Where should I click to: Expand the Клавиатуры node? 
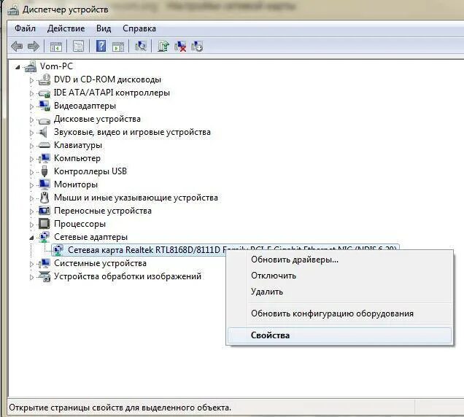click(x=31, y=146)
